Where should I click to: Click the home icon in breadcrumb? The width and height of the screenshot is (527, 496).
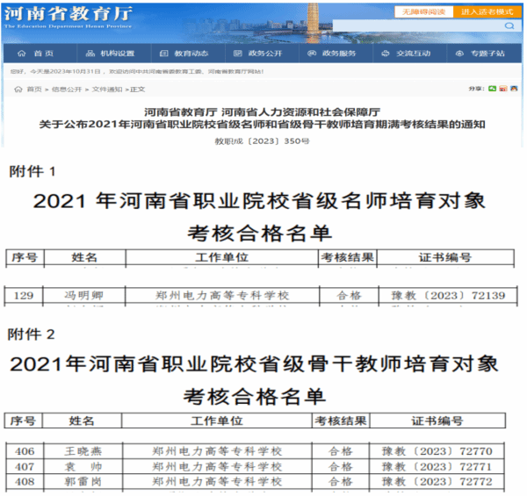(x=18, y=90)
